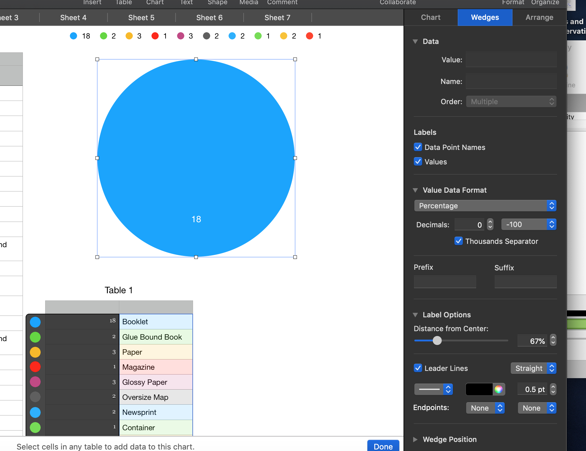Click the color wheel icon next to black swatch

(x=498, y=389)
